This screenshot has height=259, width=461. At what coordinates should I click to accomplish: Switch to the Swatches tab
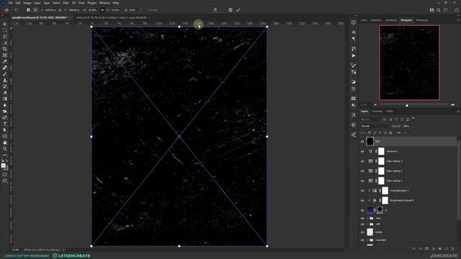(x=376, y=20)
